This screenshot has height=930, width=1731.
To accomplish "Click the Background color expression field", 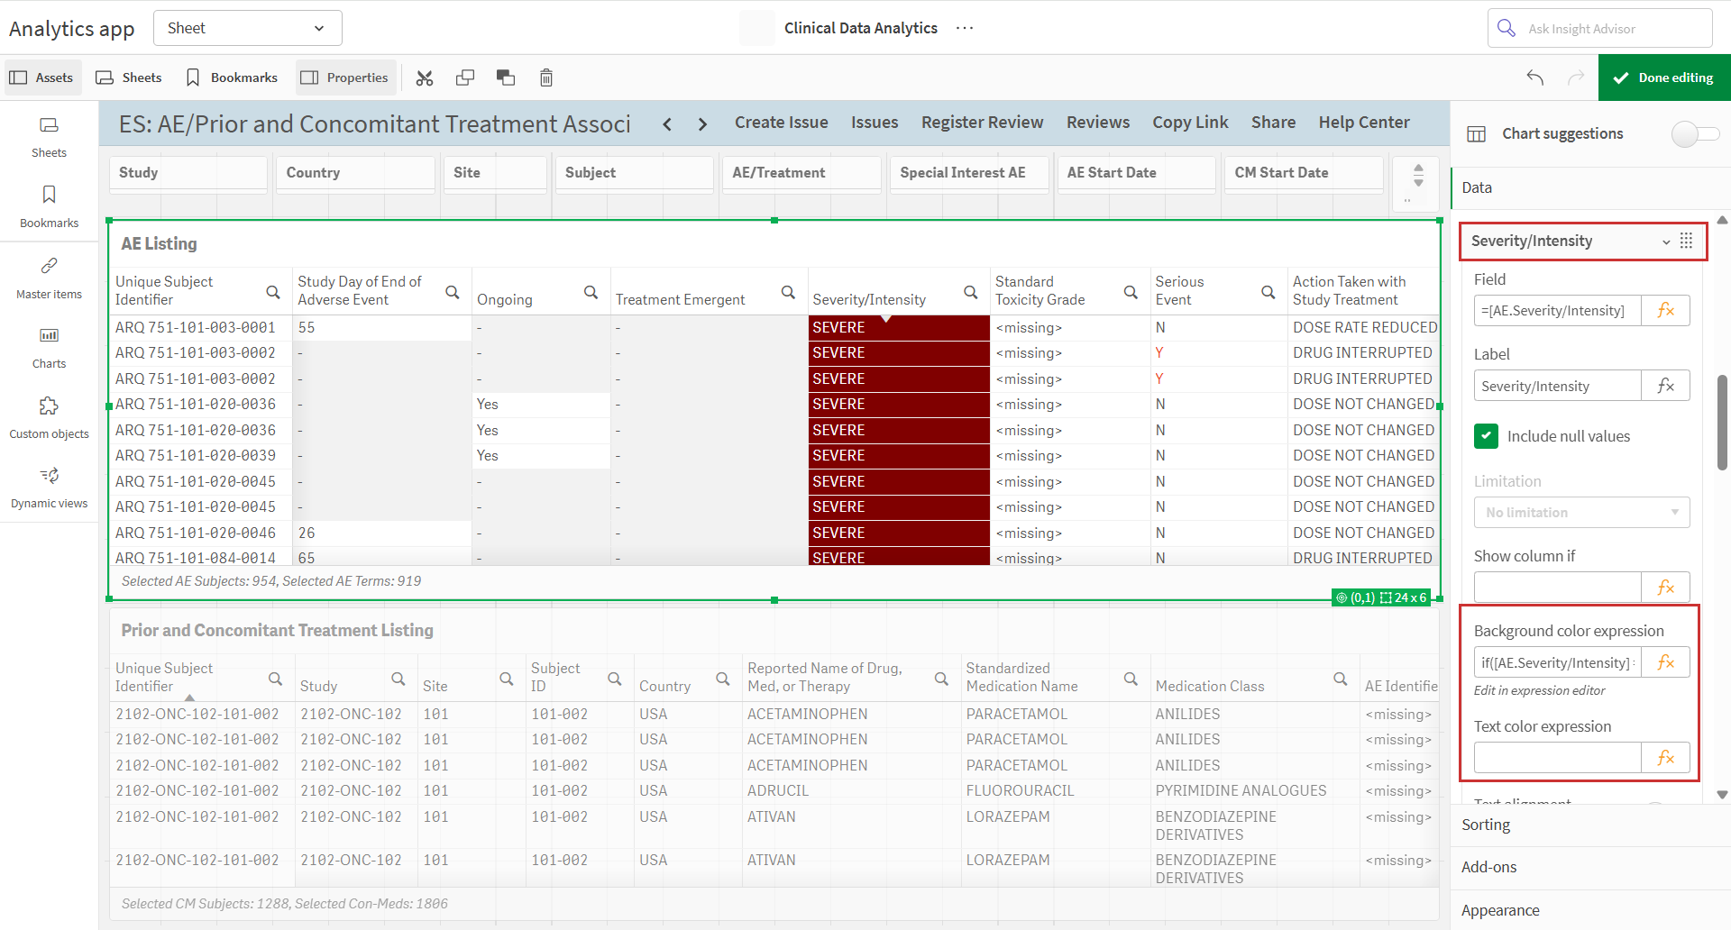I will pyautogui.click(x=1557, y=662).
